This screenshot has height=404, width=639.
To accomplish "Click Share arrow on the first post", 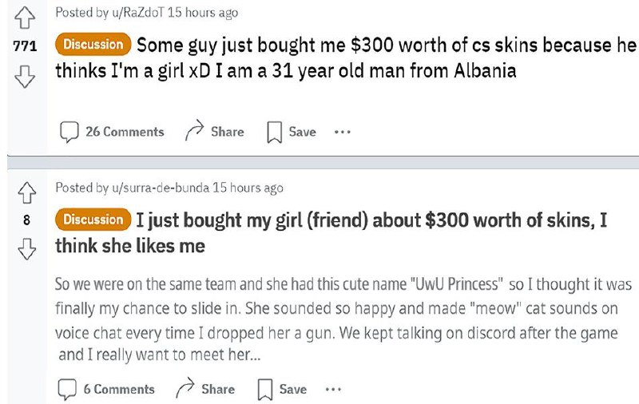I will 195,132.
